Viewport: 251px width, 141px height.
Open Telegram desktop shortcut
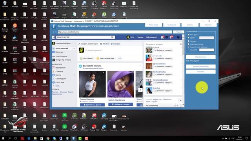click(x=104, y=128)
